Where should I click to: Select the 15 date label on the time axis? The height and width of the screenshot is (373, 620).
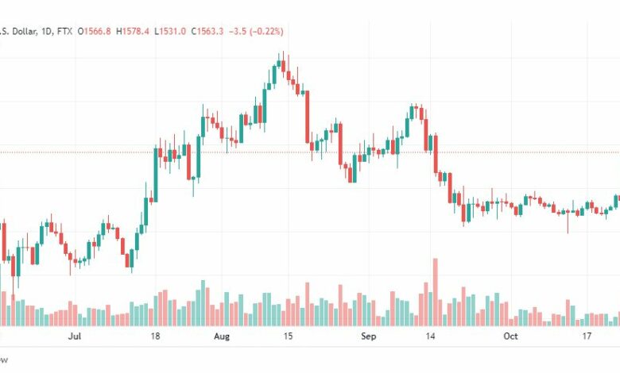[x=288, y=336]
